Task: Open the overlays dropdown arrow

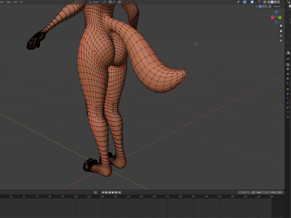Action: coord(255,2)
